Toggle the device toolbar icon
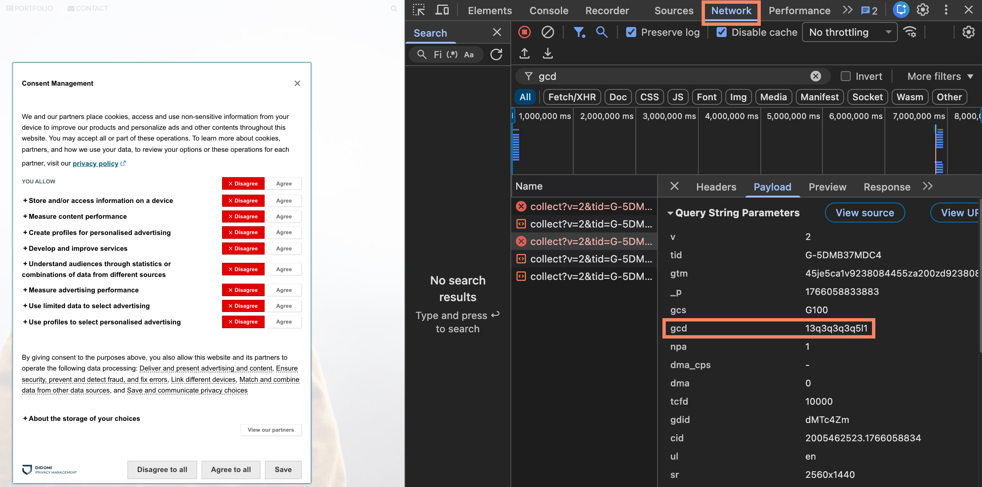The width and height of the screenshot is (982, 487). [x=442, y=10]
